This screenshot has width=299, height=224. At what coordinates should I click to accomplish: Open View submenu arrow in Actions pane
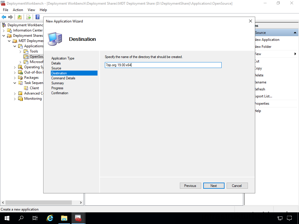point(295,54)
